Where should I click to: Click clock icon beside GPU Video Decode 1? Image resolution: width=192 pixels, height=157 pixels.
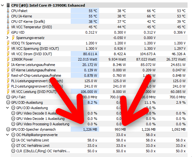pyautogui.click(x=13, y=119)
